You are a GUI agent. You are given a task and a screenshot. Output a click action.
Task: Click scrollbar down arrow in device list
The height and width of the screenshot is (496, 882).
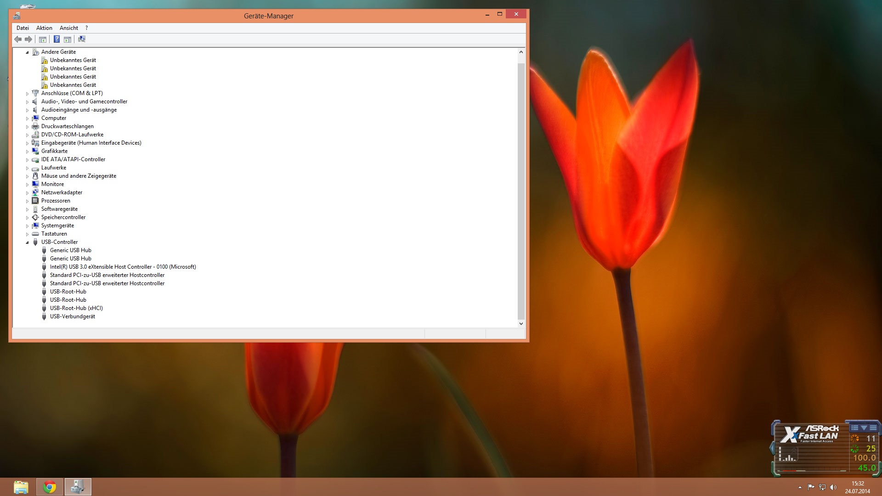tap(521, 323)
